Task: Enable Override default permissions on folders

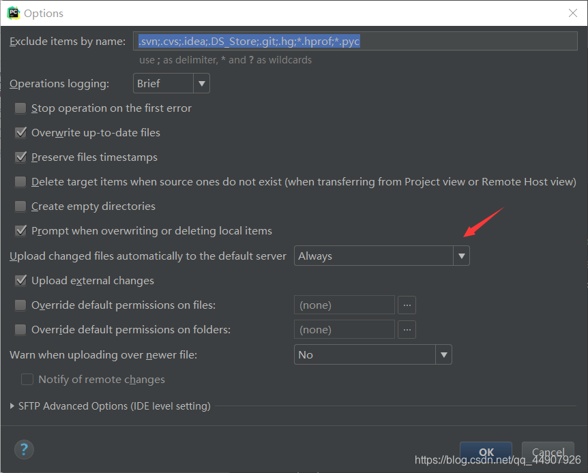Action: point(20,330)
